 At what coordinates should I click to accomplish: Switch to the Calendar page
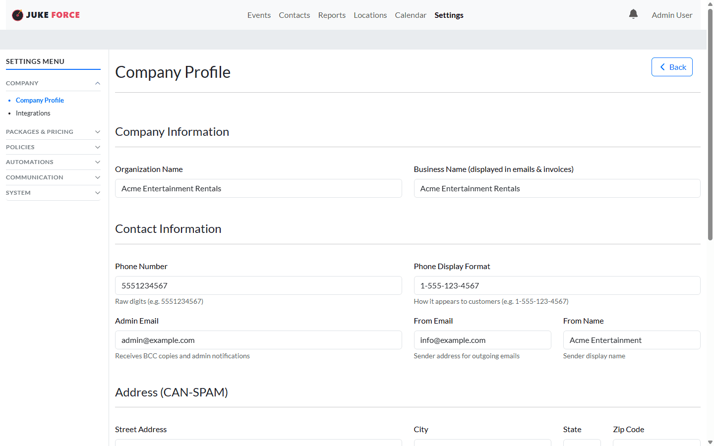(410, 15)
